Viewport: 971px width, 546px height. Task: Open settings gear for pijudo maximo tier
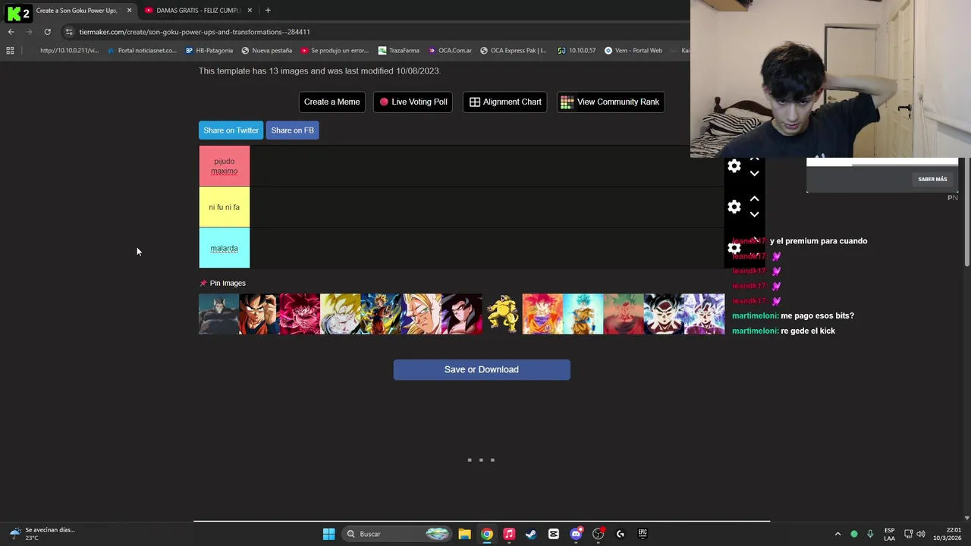[734, 166]
